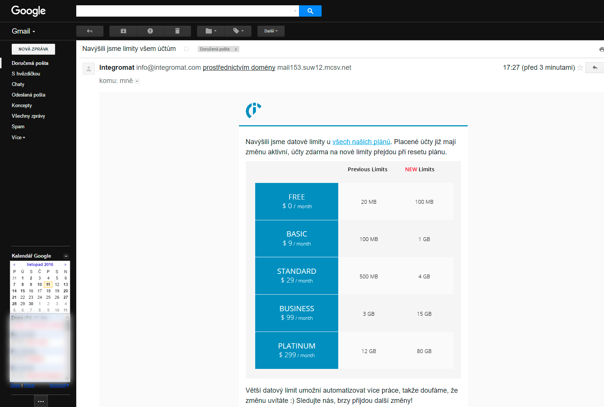Star this message
The image size is (604, 407).
(580, 68)
